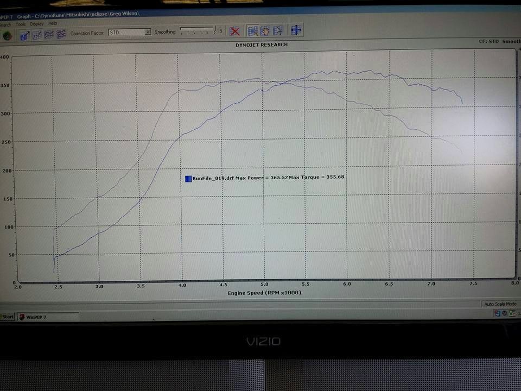Click the blue RunFile_019.drf legend swatch

188,179
